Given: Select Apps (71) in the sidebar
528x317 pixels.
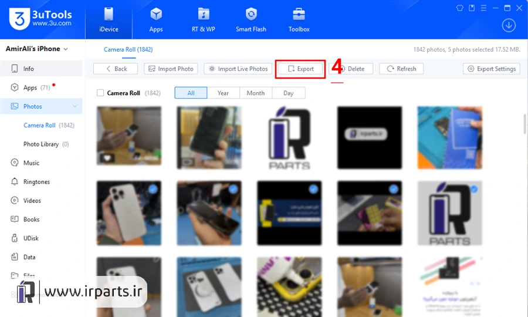Looking at the screenshot, I should [41, 87].
